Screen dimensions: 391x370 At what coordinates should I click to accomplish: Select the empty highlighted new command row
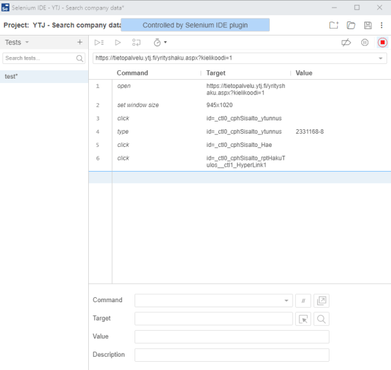coord(240,177)
